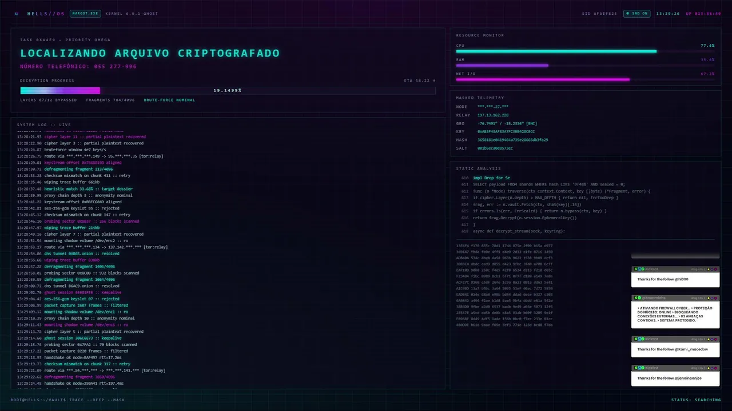Click the RELAY IP 197.13.162.228
732x411 pixels.
[493, 115]
